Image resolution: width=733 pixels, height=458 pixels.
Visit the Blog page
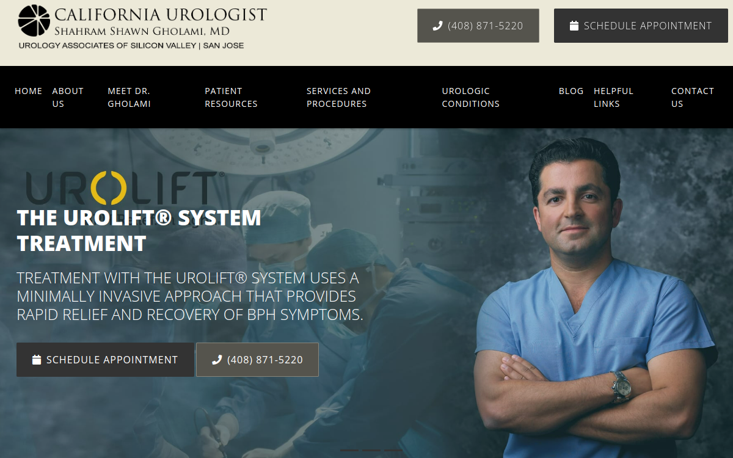pyautogui.click(x=571, y=91)
